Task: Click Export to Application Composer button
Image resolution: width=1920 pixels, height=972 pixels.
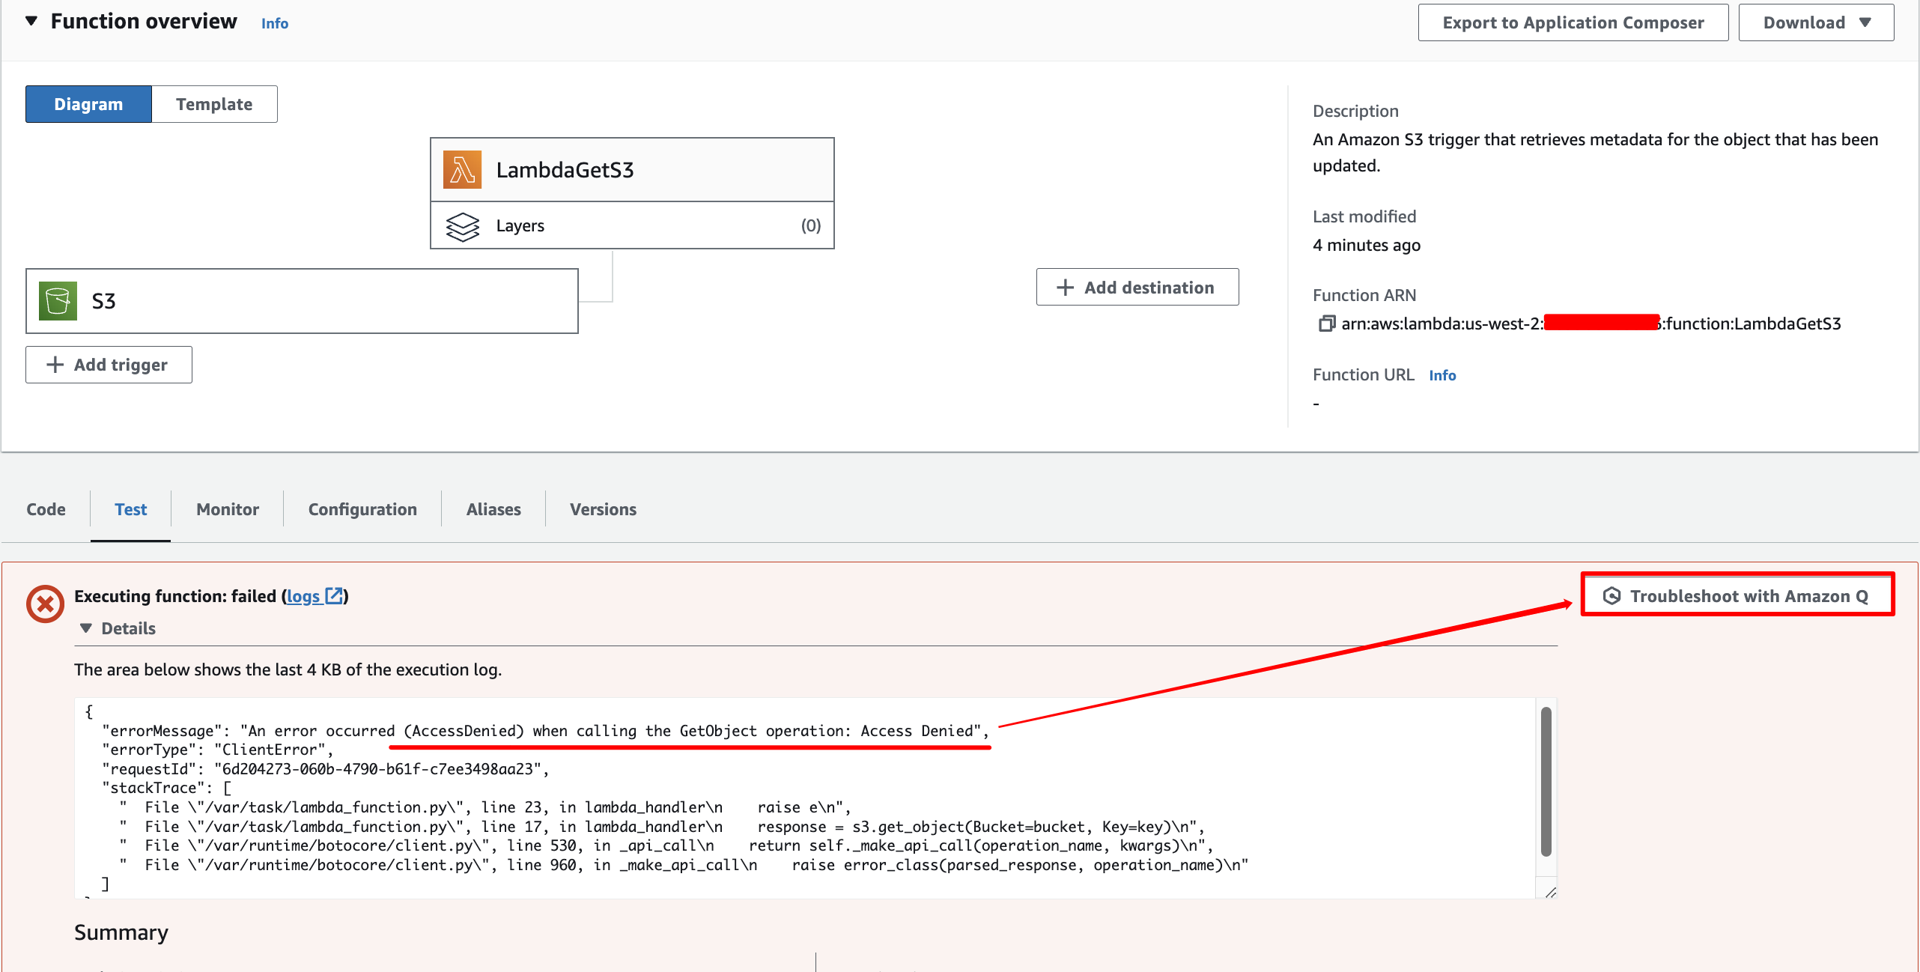Action: (x=1573, y=22)
